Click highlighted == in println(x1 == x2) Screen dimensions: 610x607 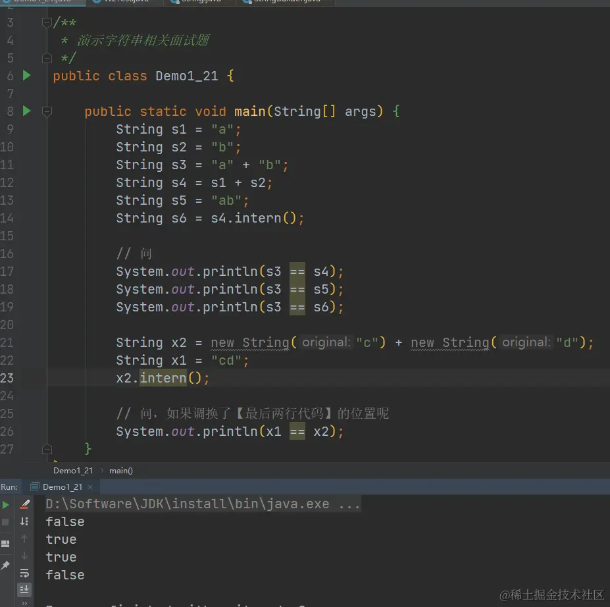click(297, 431)
